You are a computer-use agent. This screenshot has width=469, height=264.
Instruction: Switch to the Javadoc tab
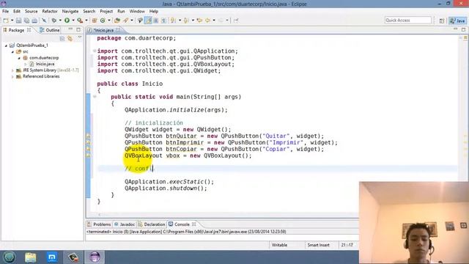125,224
